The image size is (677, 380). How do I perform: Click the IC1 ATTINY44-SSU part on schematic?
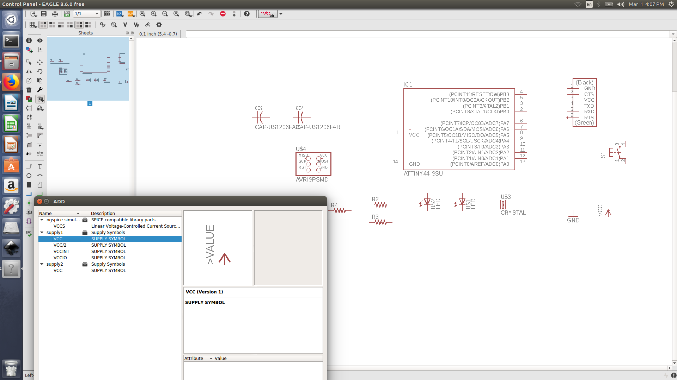(459, 129)
